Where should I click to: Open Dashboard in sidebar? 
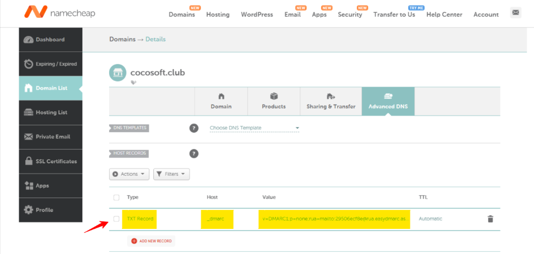(51, 40)
